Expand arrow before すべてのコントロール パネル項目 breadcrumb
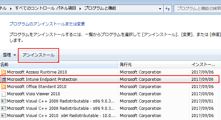Image resolution: width=221 pixels, height=120 pixels. pos(11,9)
